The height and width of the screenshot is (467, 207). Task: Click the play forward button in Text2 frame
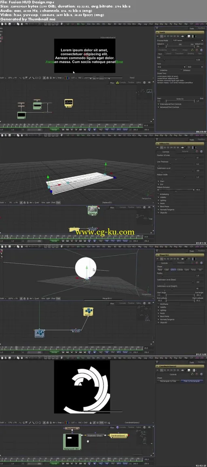[76, 129]
